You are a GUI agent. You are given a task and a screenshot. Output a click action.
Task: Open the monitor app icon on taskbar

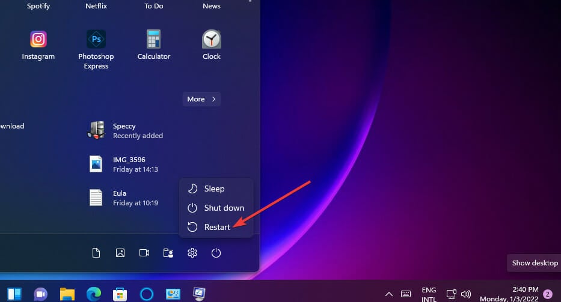[199, 294]
